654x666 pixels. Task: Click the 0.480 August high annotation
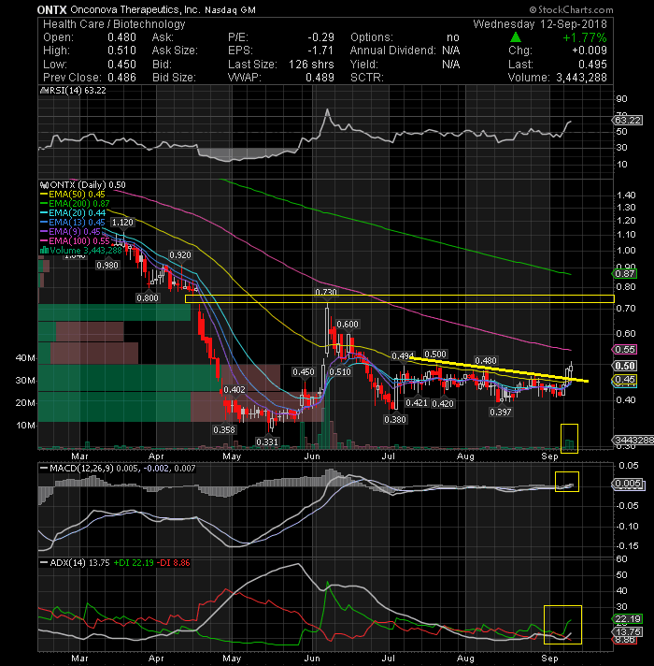(486, 361)
